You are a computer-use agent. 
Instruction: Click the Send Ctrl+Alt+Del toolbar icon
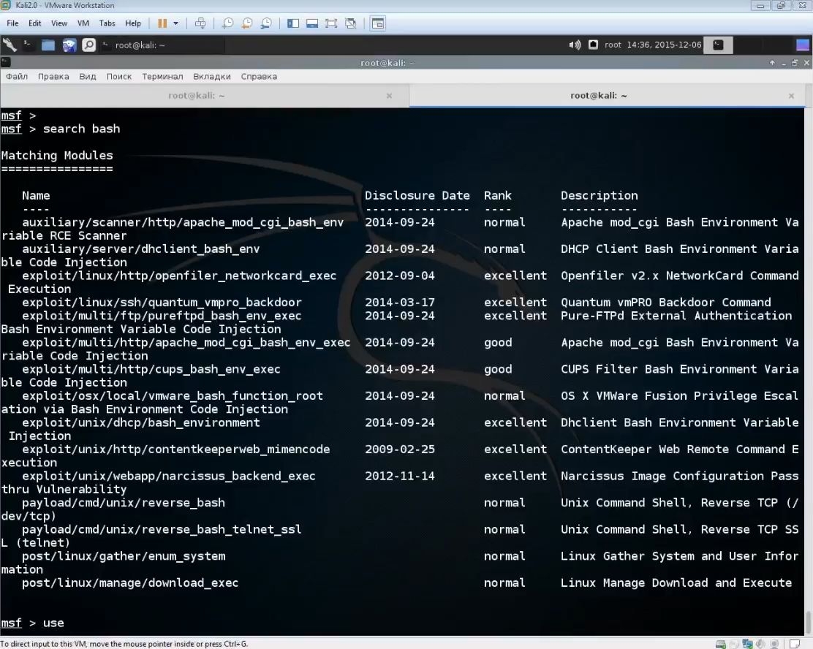(x=200, y=23)
